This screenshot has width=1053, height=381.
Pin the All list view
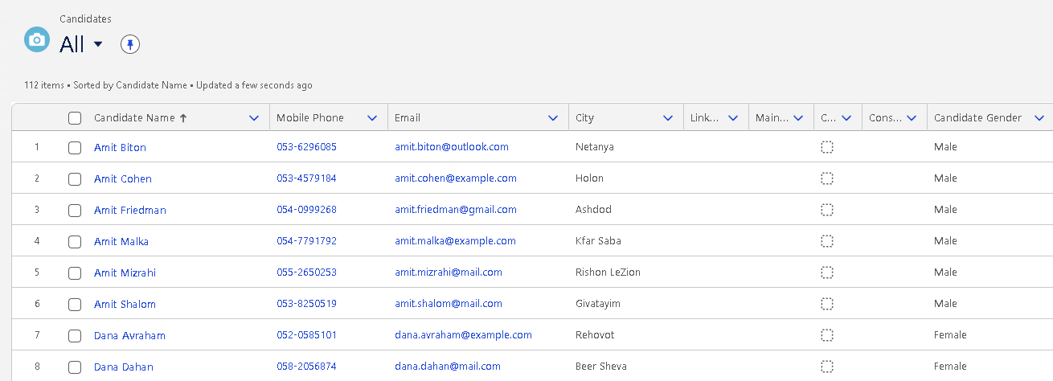[130, 44]
